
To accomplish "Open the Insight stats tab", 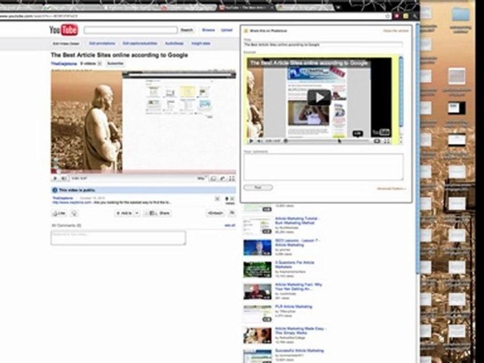I will tap(201, 43).
